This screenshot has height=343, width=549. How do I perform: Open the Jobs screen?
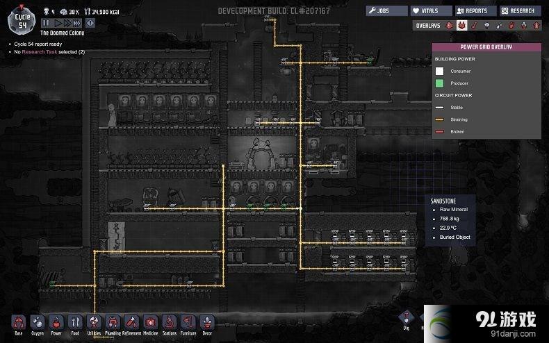tap(387, 11)
